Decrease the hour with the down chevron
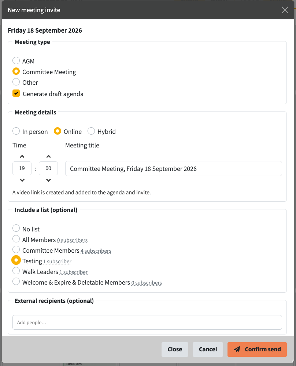The width and height of the screenshot is (296, 366). [x=22, y=180]
